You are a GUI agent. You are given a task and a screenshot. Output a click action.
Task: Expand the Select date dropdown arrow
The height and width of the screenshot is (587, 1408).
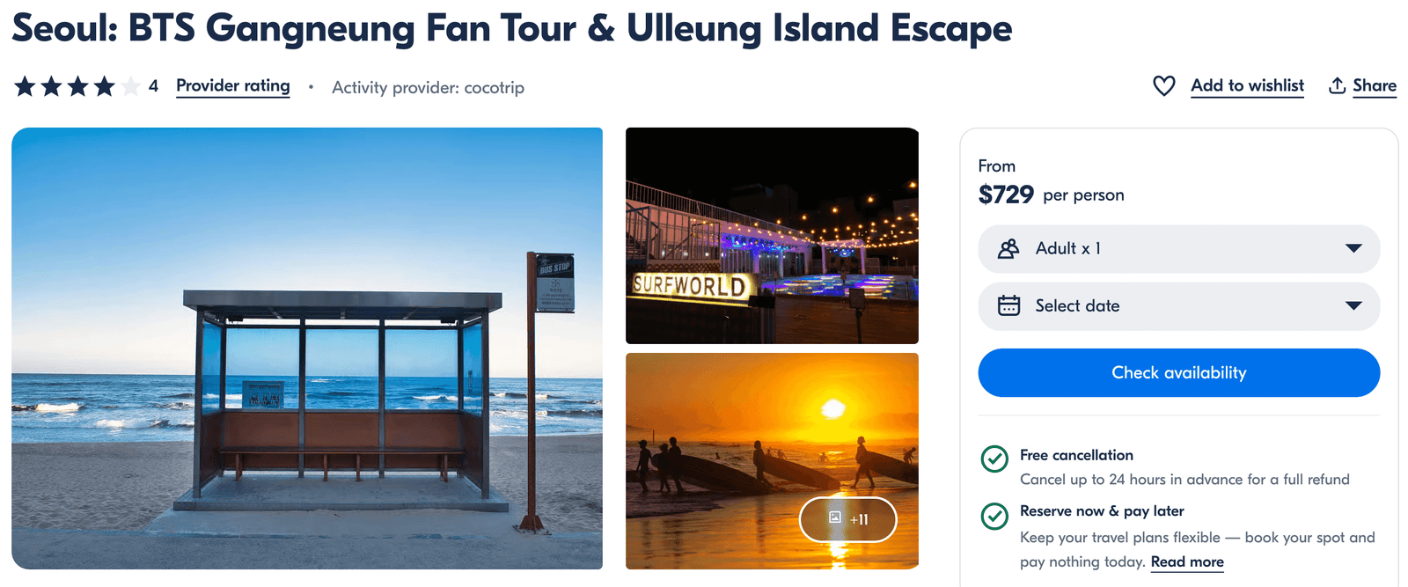click(x=1353, y=306)
